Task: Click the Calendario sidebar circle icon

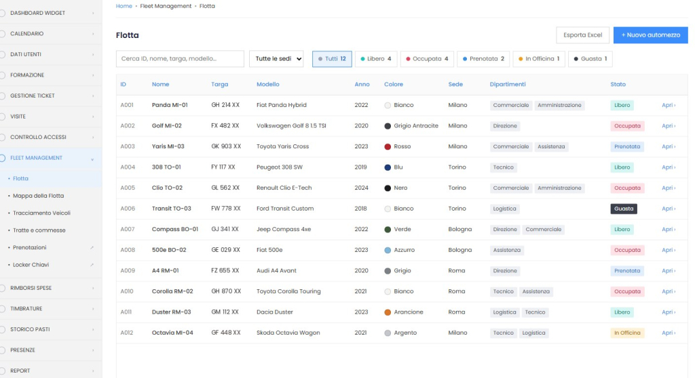Action: pos(2,34)
